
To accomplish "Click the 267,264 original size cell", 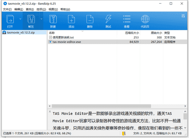I will [x=156, y=42].
